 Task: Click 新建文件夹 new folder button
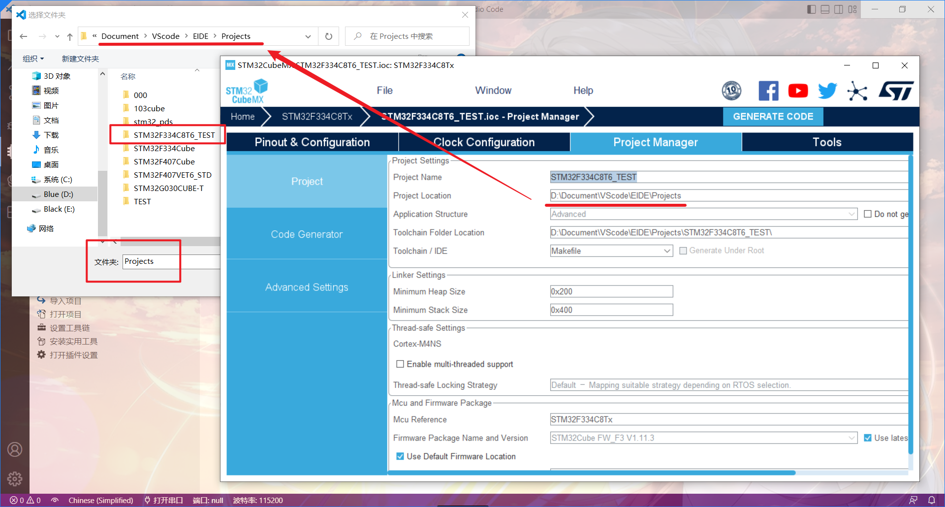[80, 59]
